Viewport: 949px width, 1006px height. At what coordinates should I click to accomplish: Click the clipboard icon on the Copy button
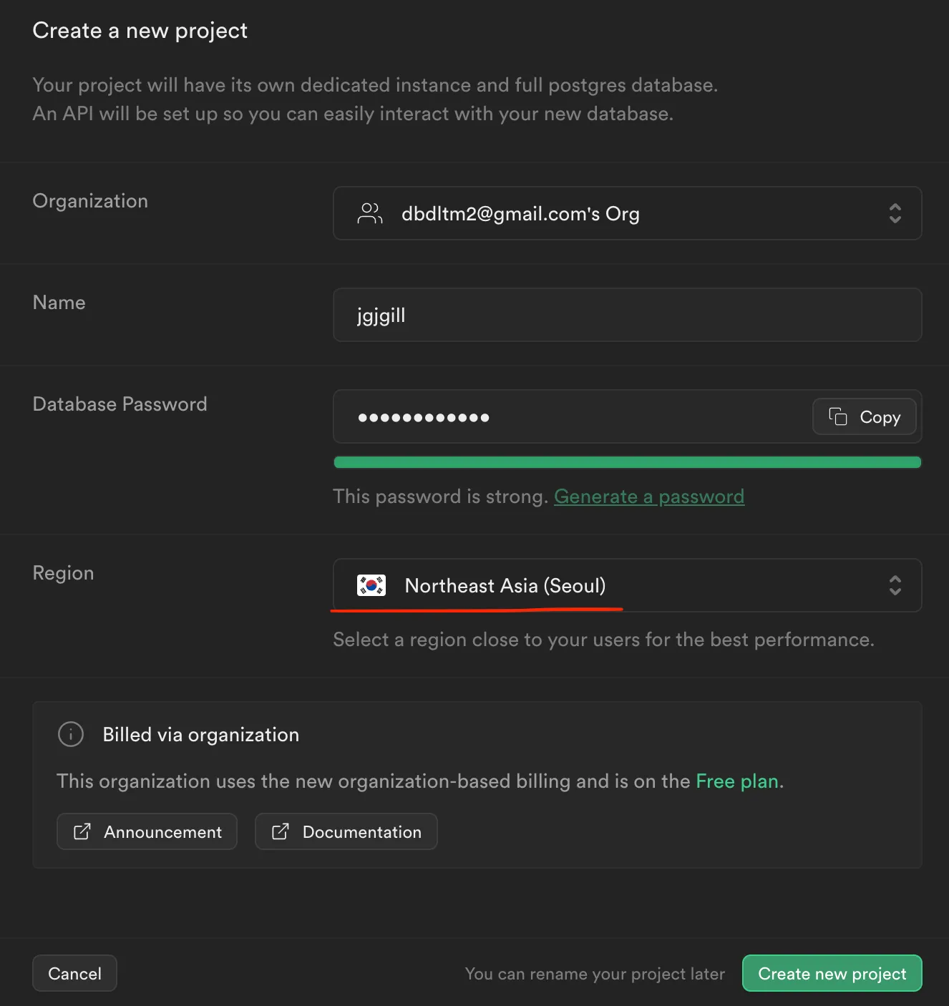(837, 416)
